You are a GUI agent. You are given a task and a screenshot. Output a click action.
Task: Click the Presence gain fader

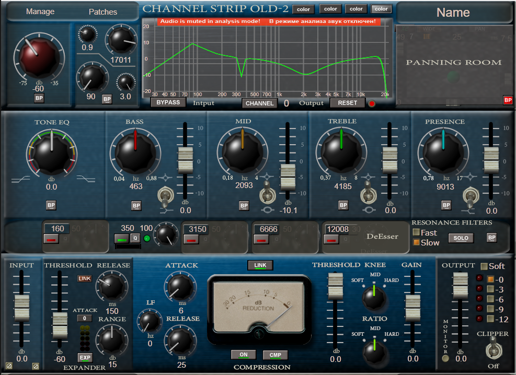pyautogui.click(x=491, y=160)
